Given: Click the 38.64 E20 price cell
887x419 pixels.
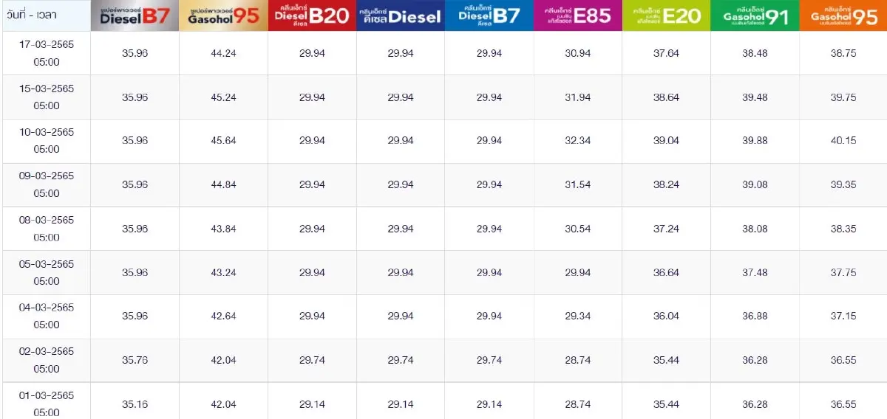Looking at the screenshot, I should pos(667,97).
